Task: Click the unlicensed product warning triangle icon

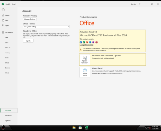Action: [81, 50]
